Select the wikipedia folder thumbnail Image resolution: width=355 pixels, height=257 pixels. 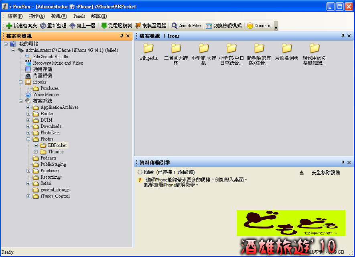[148, 49]
